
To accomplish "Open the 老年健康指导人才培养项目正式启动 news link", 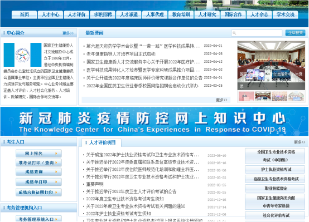I will click(x=121, y=54).
